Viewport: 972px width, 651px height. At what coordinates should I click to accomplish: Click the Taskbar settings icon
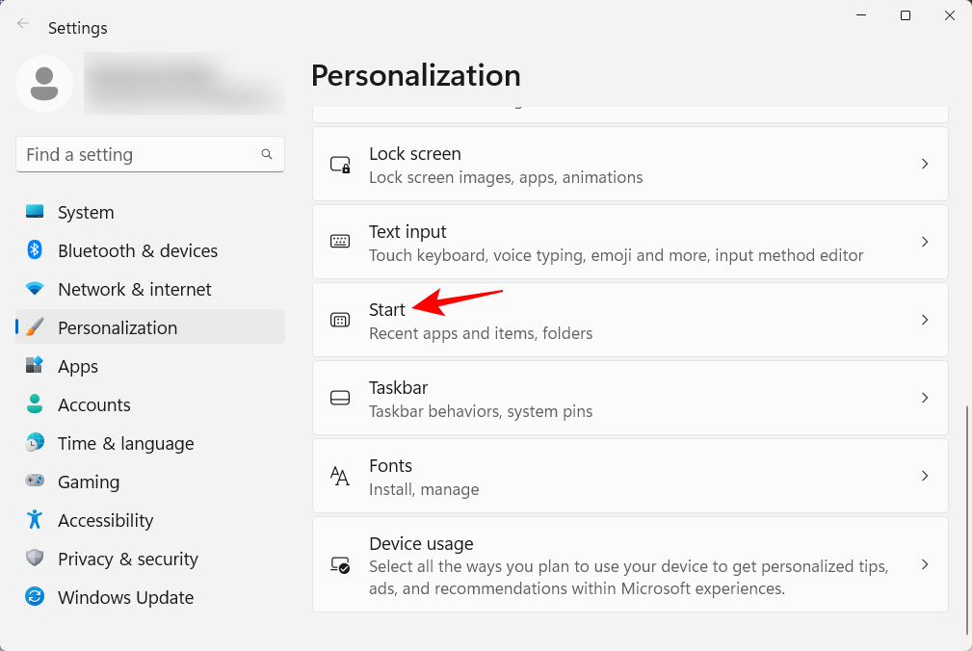coord(339,397)
